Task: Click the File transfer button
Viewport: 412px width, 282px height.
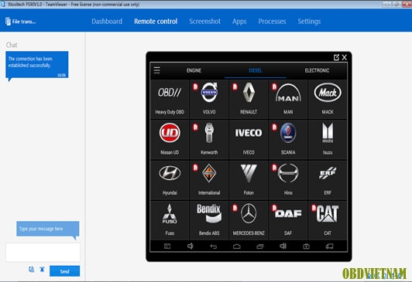Action: pyautogui.click(x=20, y=22)
